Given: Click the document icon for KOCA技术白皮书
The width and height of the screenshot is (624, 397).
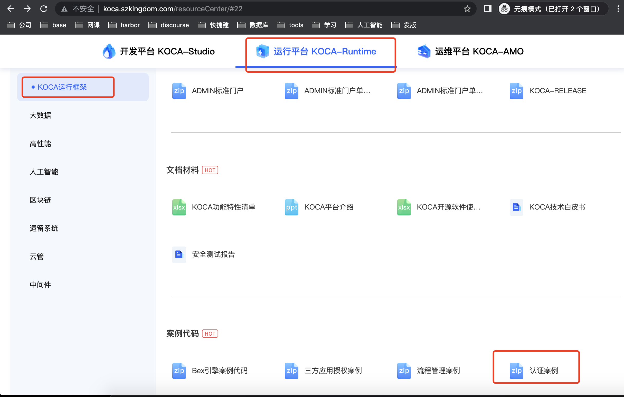Looking at the screenshot, I should pos(516,207).
